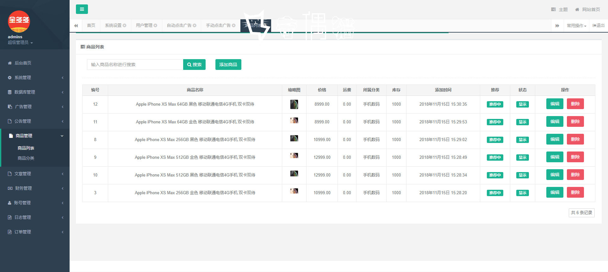
Task: Delete product number 10
Action: point(575,175)
